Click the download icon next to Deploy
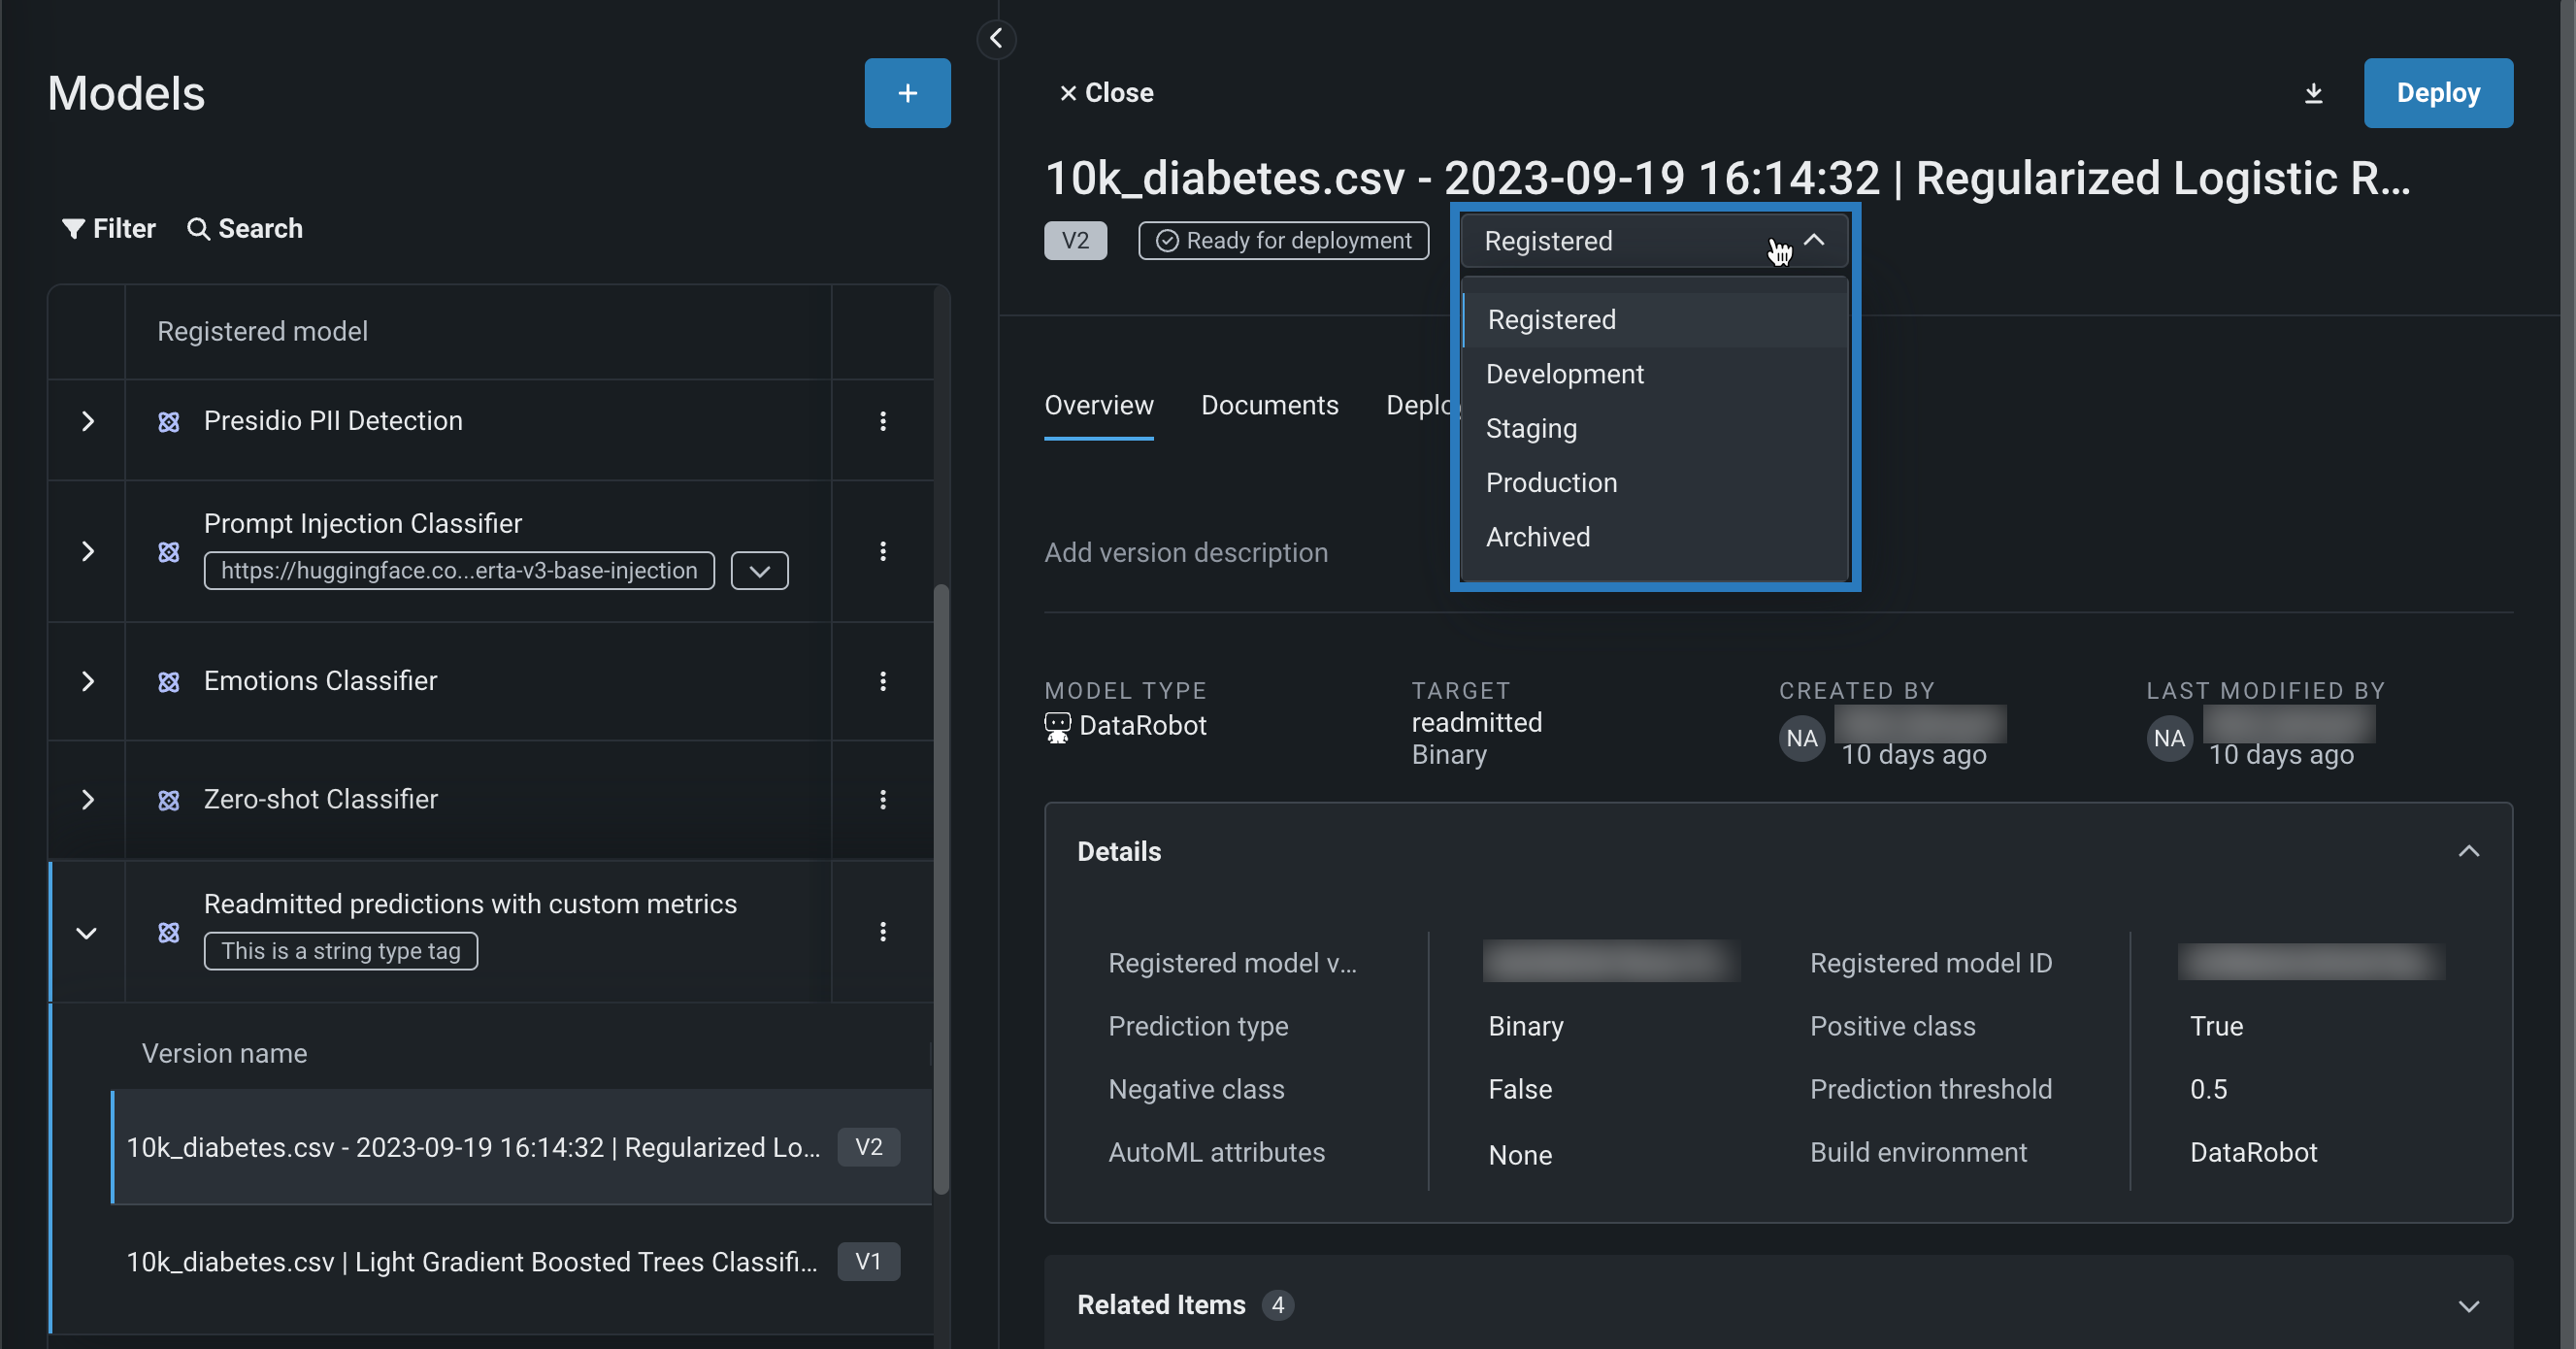Screen dimensions: 2576x1349 pos(2312,93)
